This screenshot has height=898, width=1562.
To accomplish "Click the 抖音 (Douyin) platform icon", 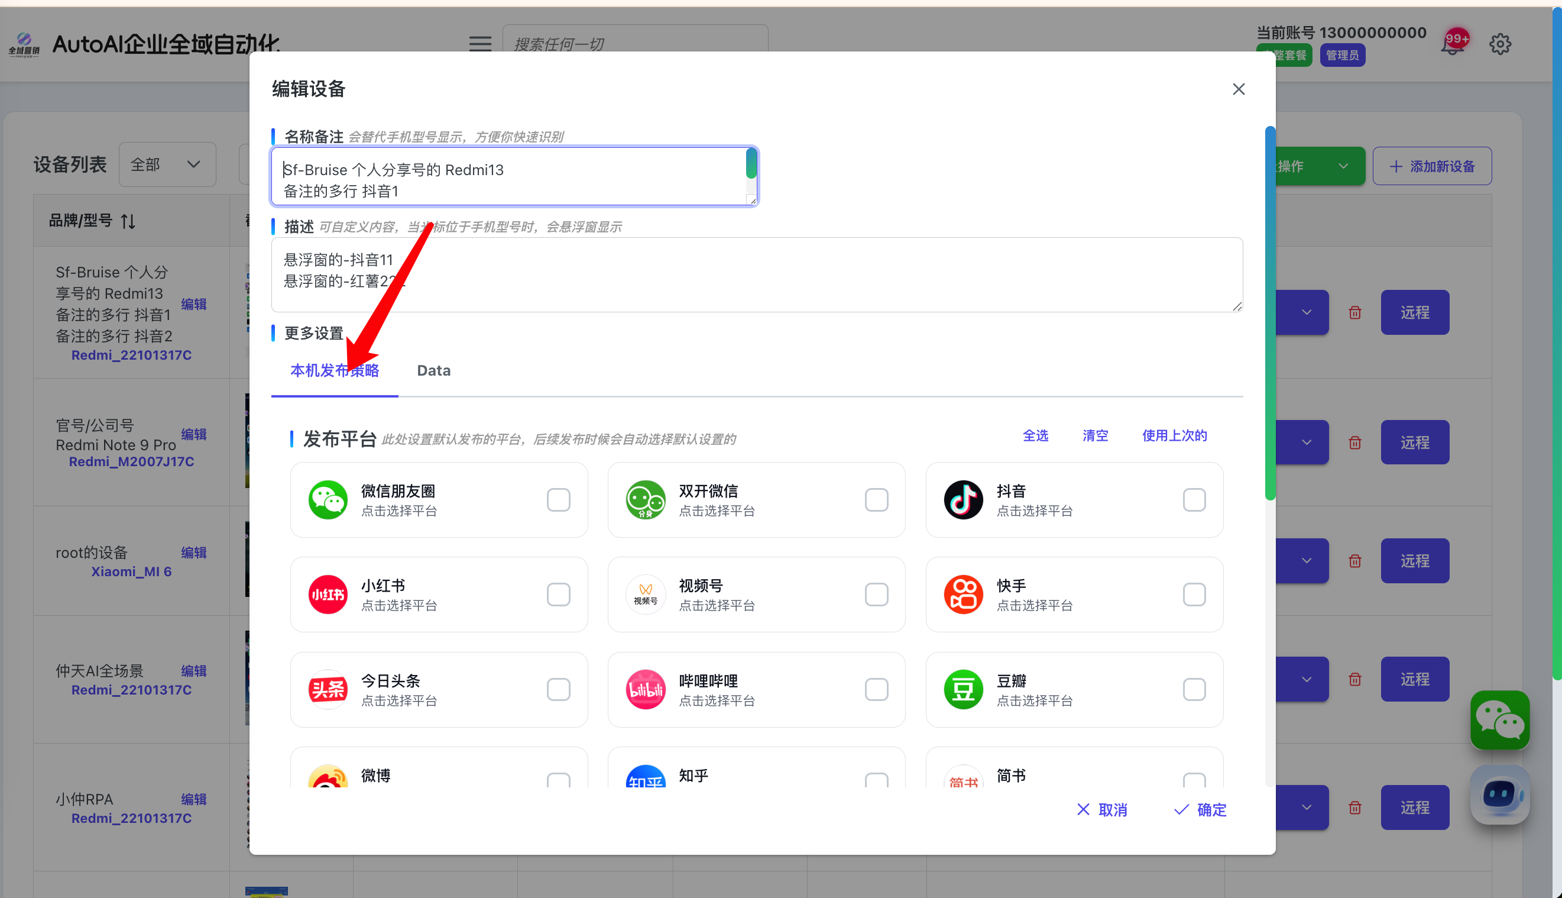I will tap(963, 499).
